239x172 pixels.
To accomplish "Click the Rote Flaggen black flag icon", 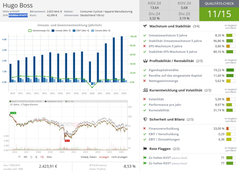I will 145,149.
